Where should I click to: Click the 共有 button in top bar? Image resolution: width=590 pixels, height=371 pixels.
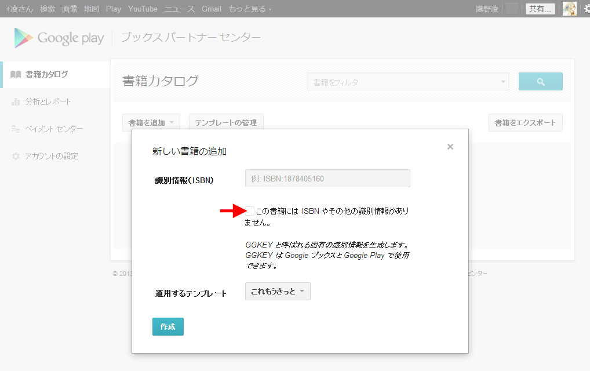coord(540,9)
